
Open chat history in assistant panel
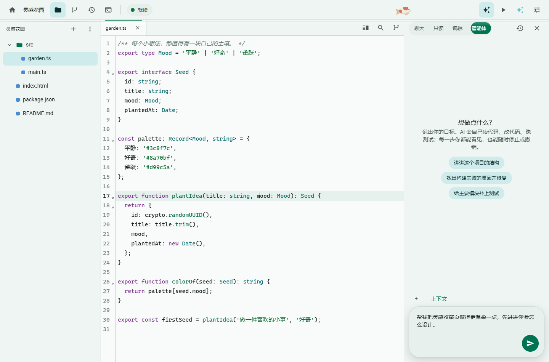click(520, 28)
